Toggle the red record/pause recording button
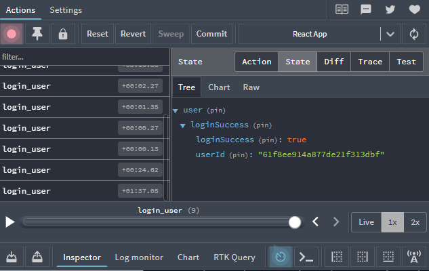Screen dimensions: 429x271 12,34
